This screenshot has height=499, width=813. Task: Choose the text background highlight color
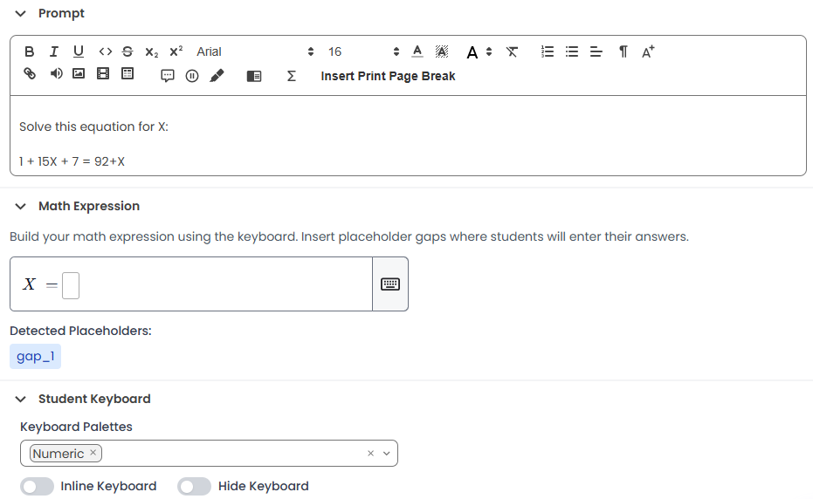pos(442,51)
